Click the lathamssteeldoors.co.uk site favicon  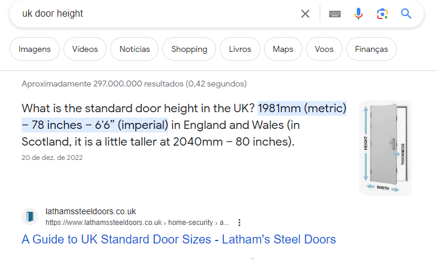pyautogui.click(x=30, y=217)
